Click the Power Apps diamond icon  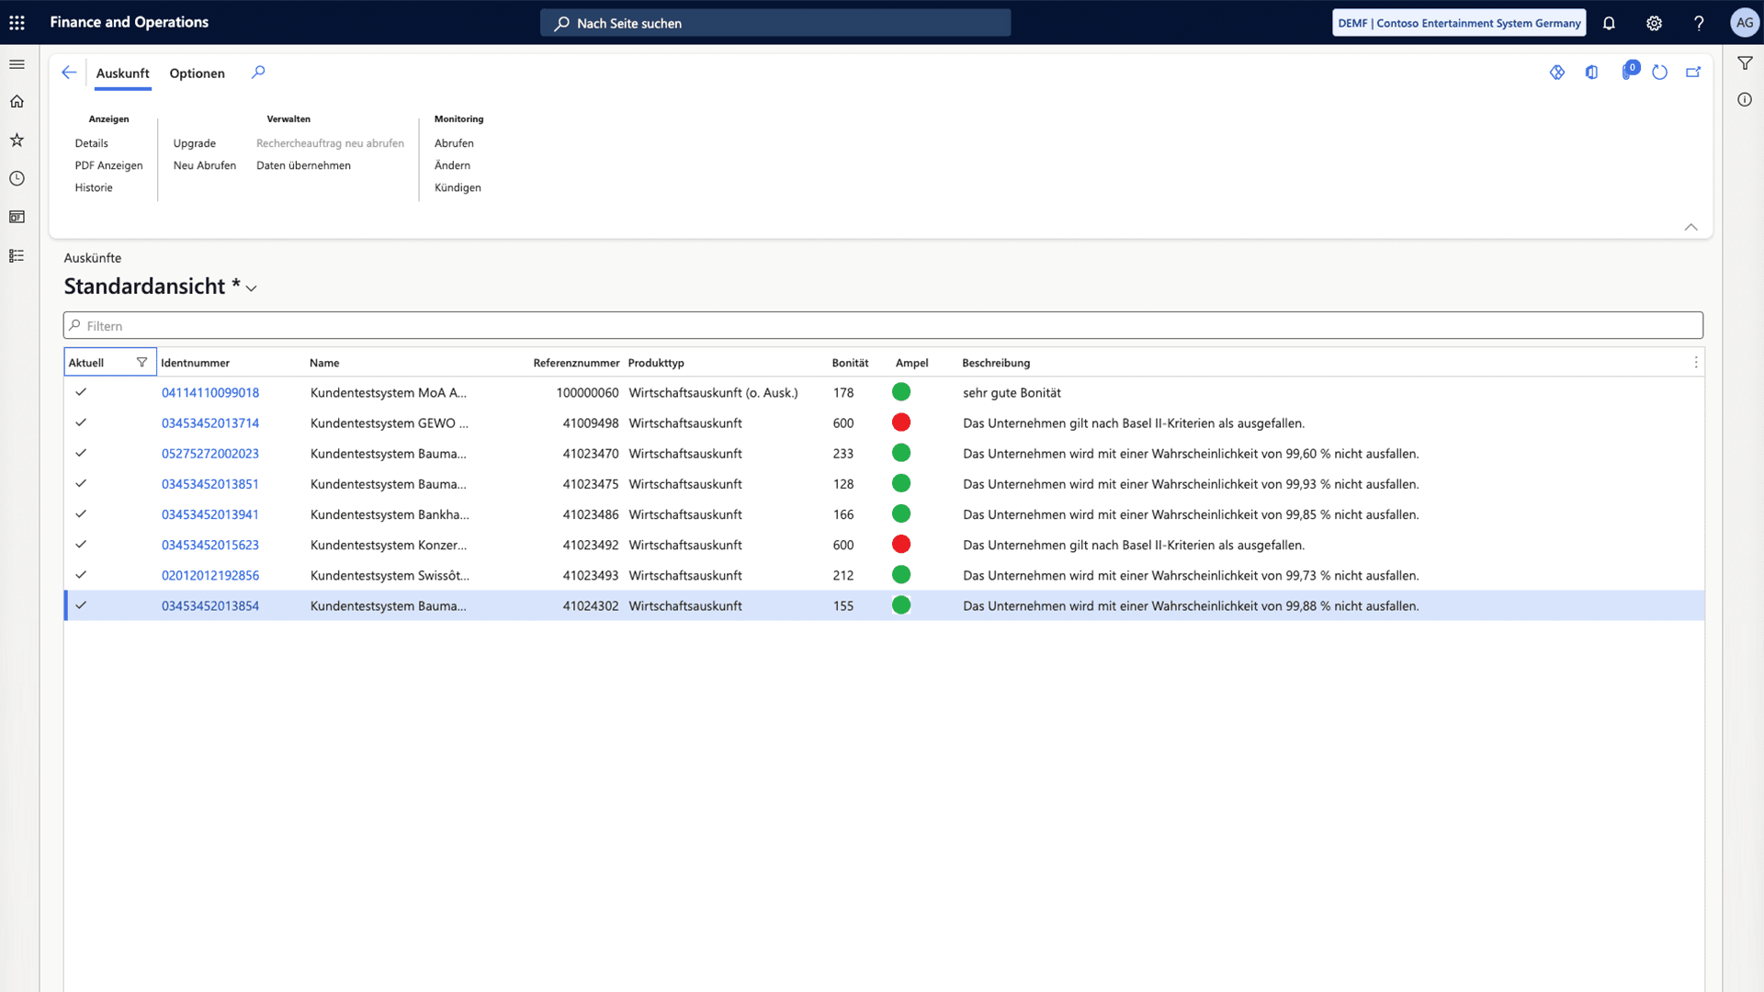1557,73
